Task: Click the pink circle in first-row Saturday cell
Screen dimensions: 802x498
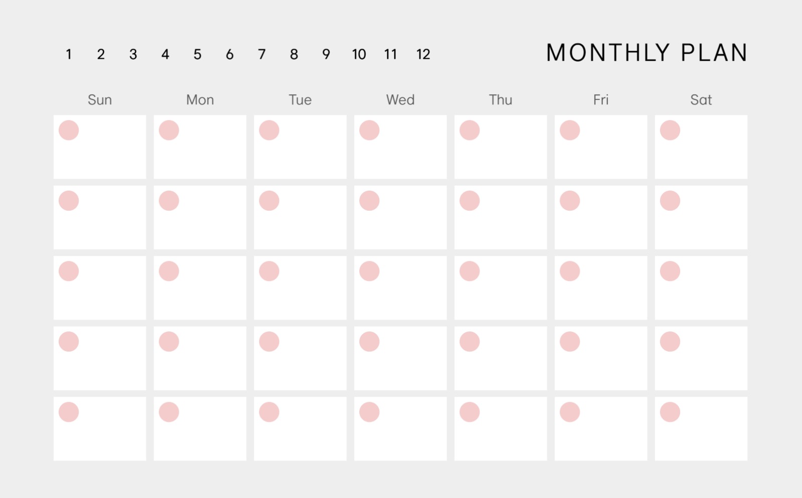Action: tap(670, 130)
